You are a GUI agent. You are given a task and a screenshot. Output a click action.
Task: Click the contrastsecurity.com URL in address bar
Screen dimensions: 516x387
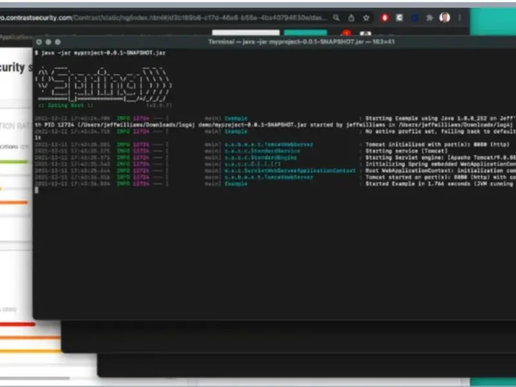coord(163,18)
